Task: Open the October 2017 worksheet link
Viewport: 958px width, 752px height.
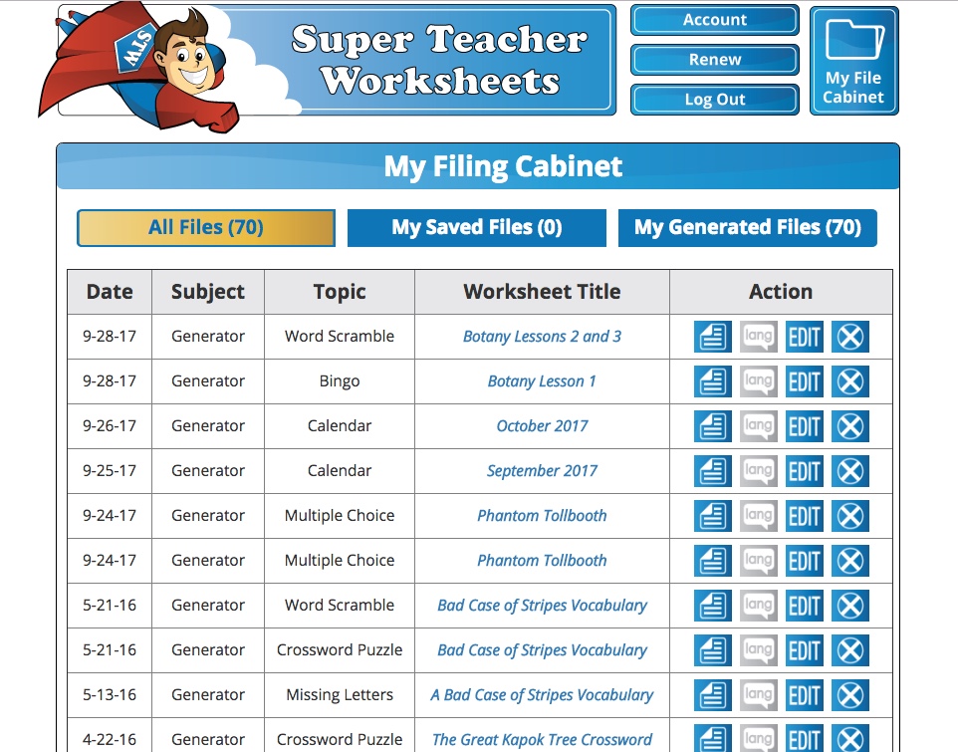Action: click(x=542, y=425)
